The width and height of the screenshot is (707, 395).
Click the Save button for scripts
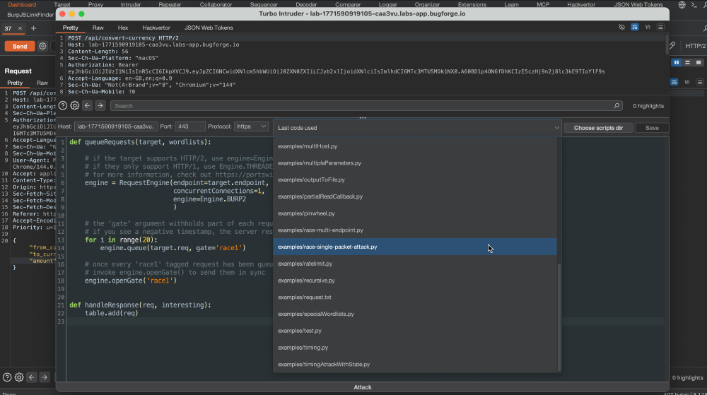[652, 128]
